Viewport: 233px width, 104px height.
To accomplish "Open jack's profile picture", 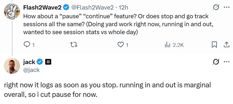I will tap(12, 66).
